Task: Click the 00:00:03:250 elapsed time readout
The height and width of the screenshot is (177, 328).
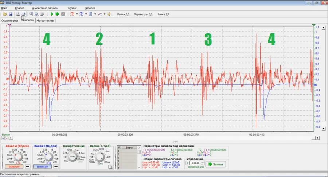Action: click(x=196, y=167)
